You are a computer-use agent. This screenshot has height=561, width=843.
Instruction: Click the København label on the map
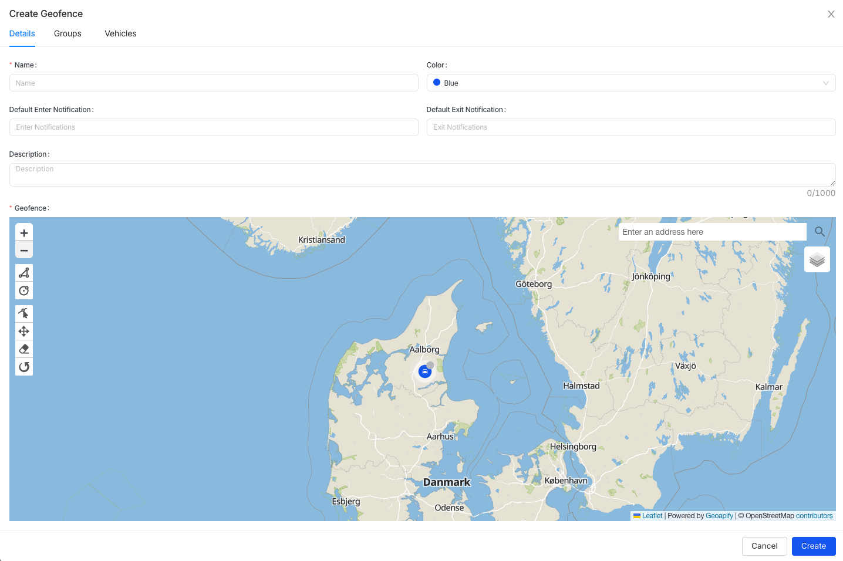pos(566,481)
